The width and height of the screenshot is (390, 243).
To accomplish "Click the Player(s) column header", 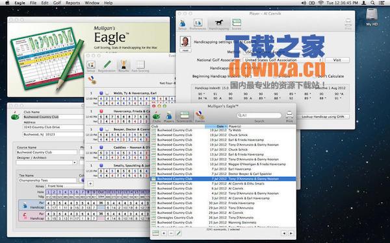I will point(262,126).
